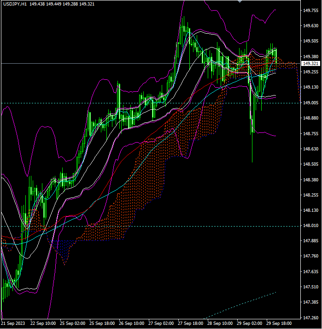This screenshot has width=322, height=329.
Task: Select the 148.010 price axis label
Action: point(310,226)
